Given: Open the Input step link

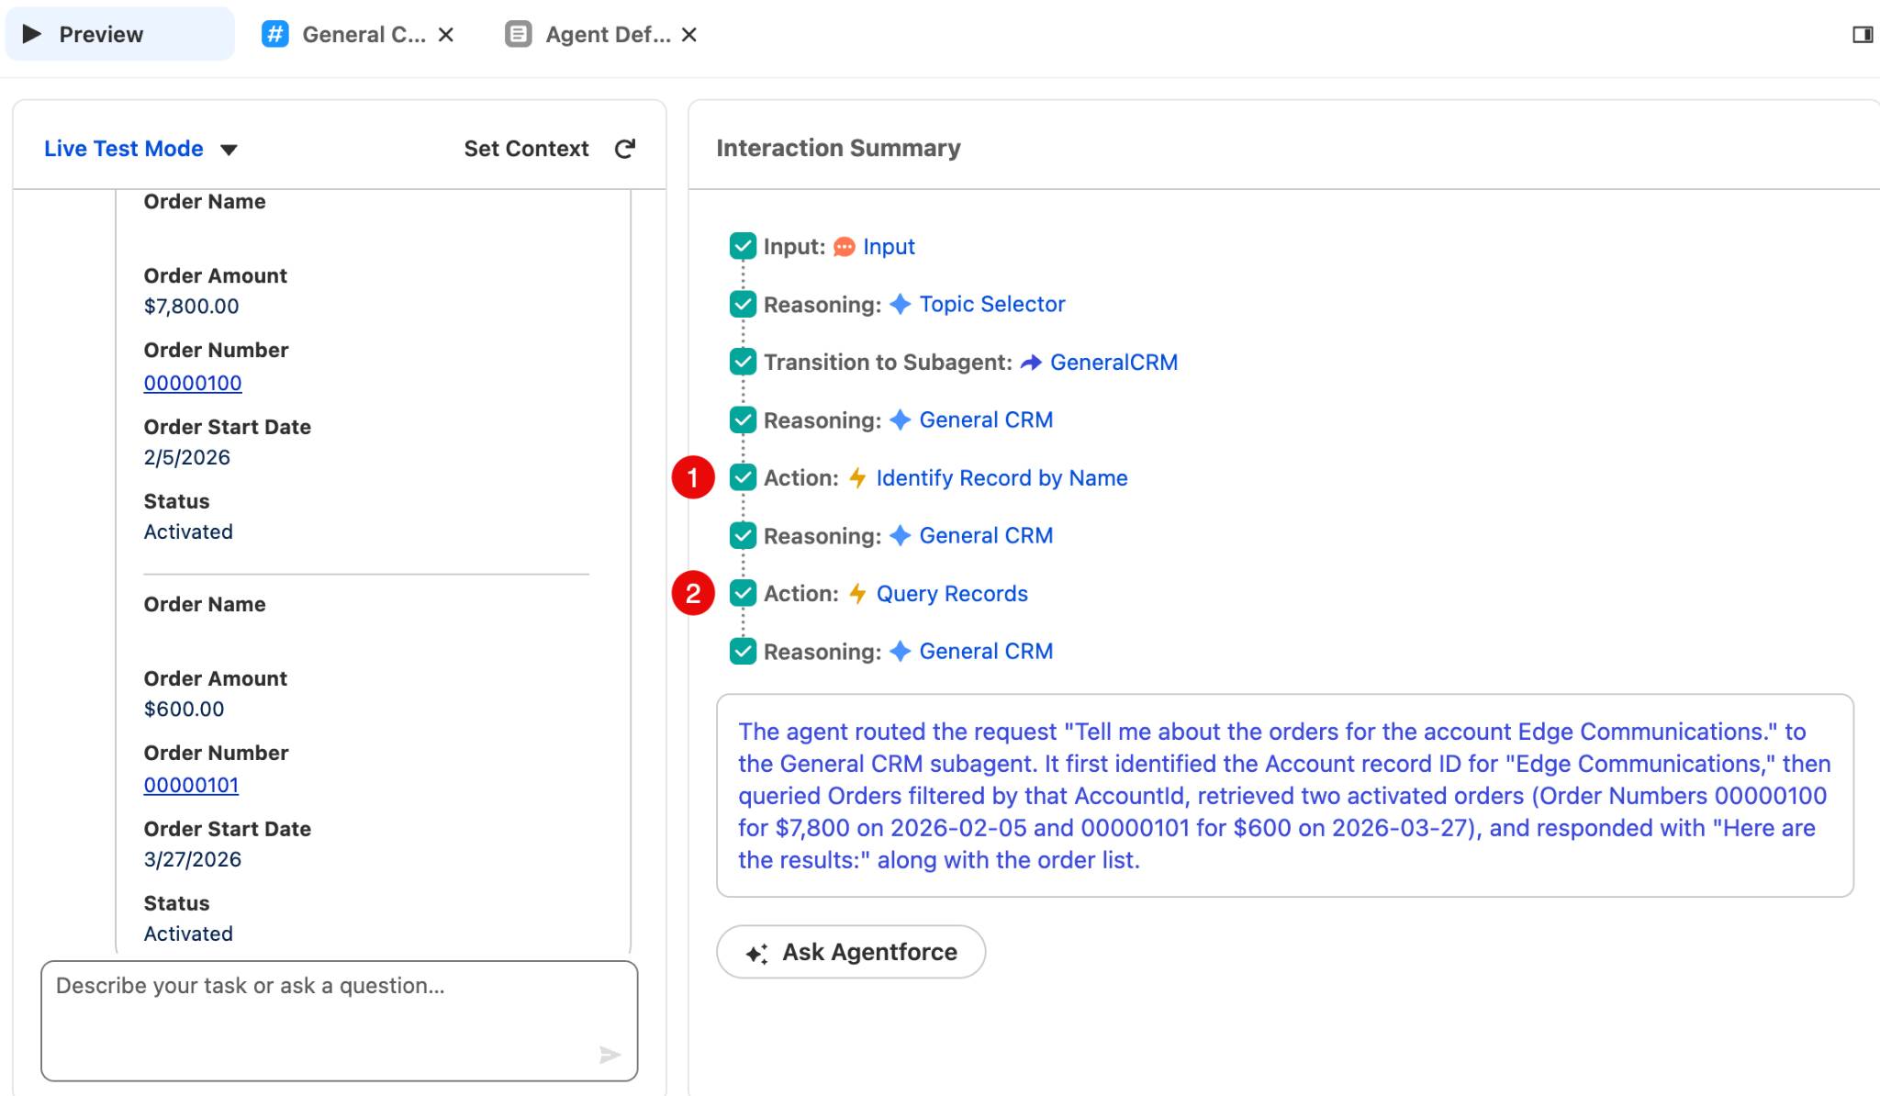Looking at the screenshot, I should point(889,247).
